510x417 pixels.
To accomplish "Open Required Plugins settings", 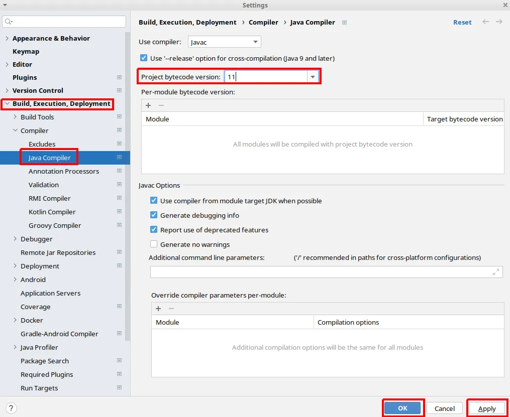I will (47, 374).
